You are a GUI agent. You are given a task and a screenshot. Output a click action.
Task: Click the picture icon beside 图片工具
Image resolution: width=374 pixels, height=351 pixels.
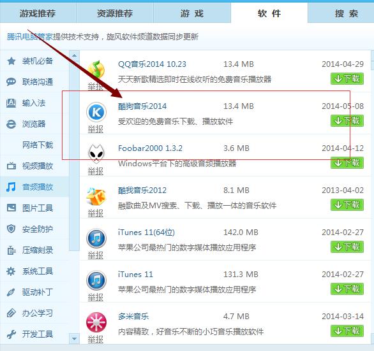coord(11,208)
